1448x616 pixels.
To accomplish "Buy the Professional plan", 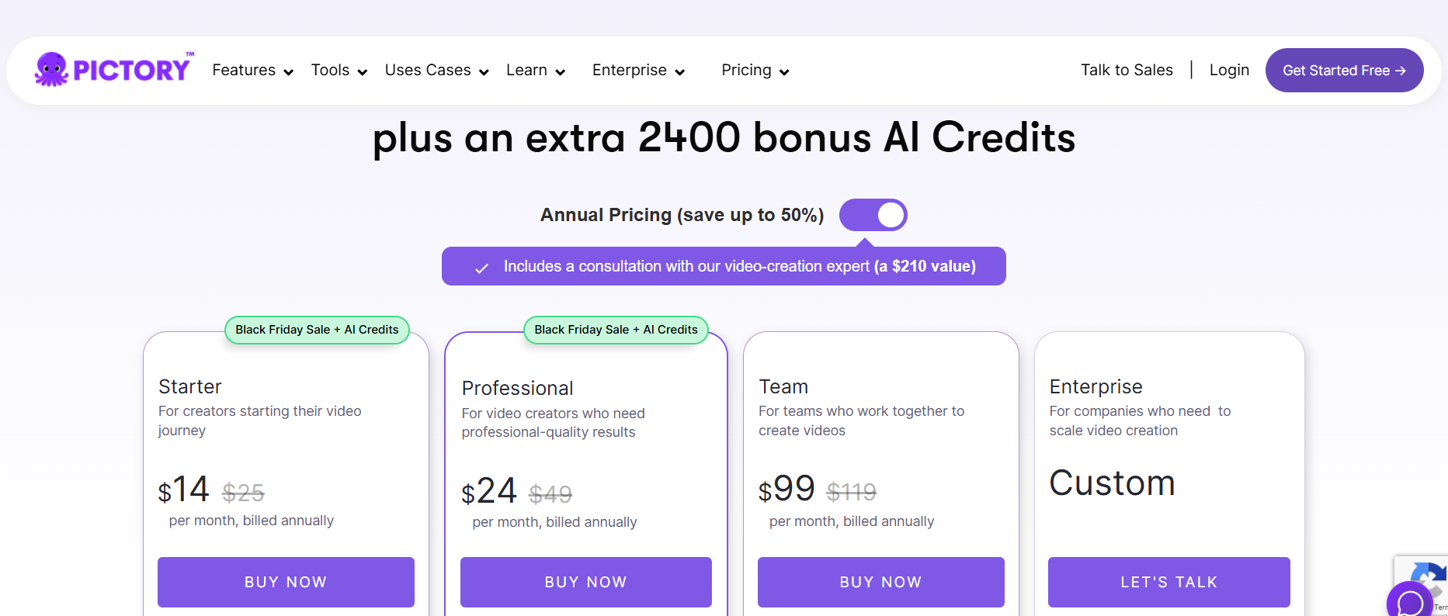I will pos(586,582).
